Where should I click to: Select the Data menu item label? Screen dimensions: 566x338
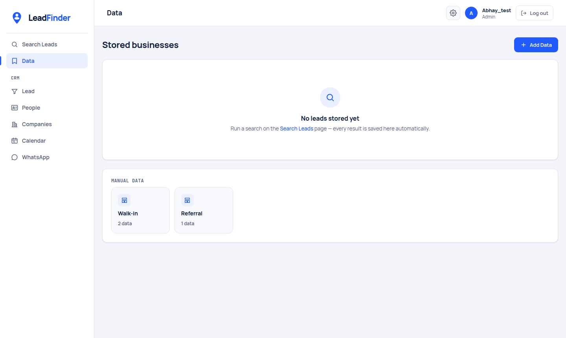(28, 61)
